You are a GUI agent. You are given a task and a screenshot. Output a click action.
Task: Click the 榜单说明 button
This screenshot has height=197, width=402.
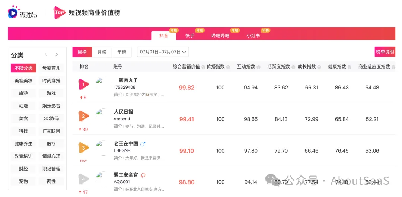385,52
